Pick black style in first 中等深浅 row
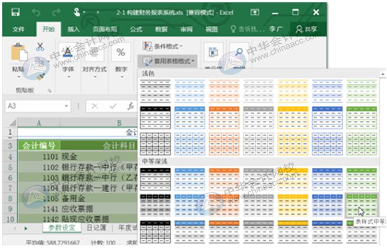 click(155, 179)
